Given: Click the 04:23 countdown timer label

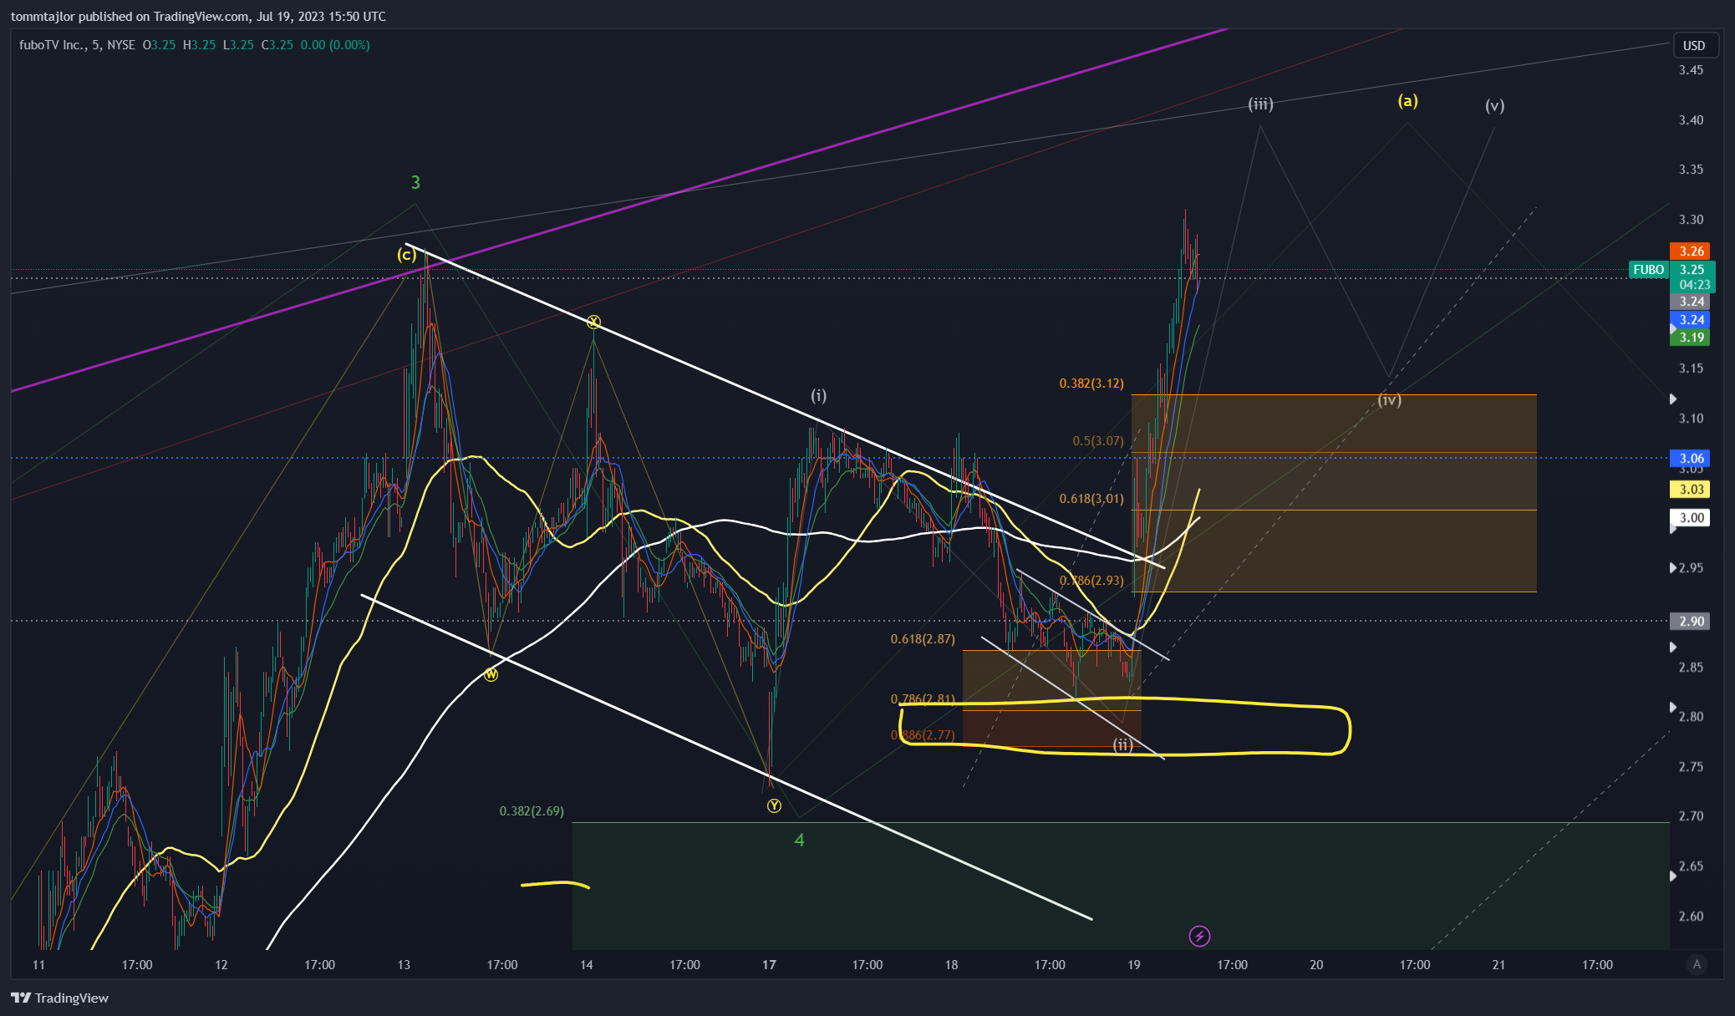Looking at the screenshot, I should pos(1695,285).
